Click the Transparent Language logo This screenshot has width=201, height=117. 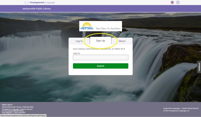coord(40,2)
